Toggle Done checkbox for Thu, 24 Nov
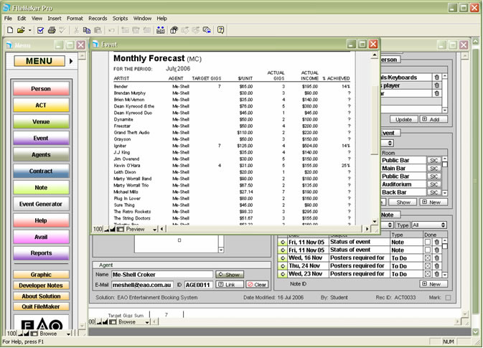Image resolution: width=483 pixels, height=348 pixels. [428, 266]
